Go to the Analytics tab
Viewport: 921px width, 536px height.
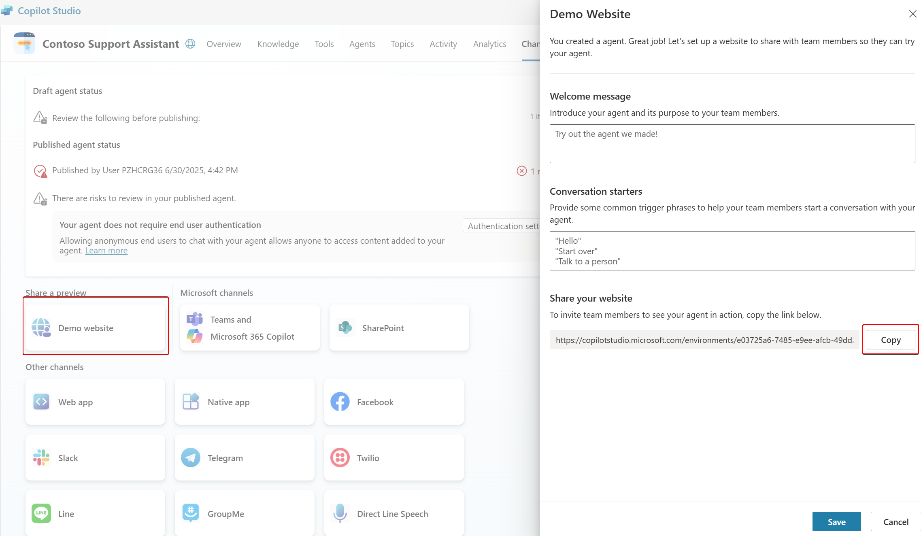coord(489,44)
